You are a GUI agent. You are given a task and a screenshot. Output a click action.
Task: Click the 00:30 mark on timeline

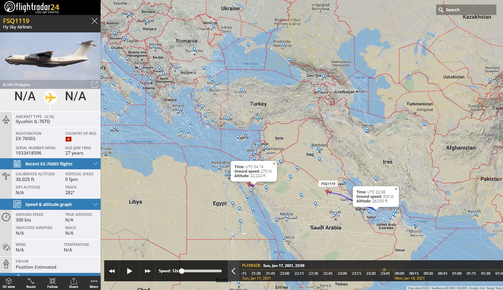coord(428,273)
